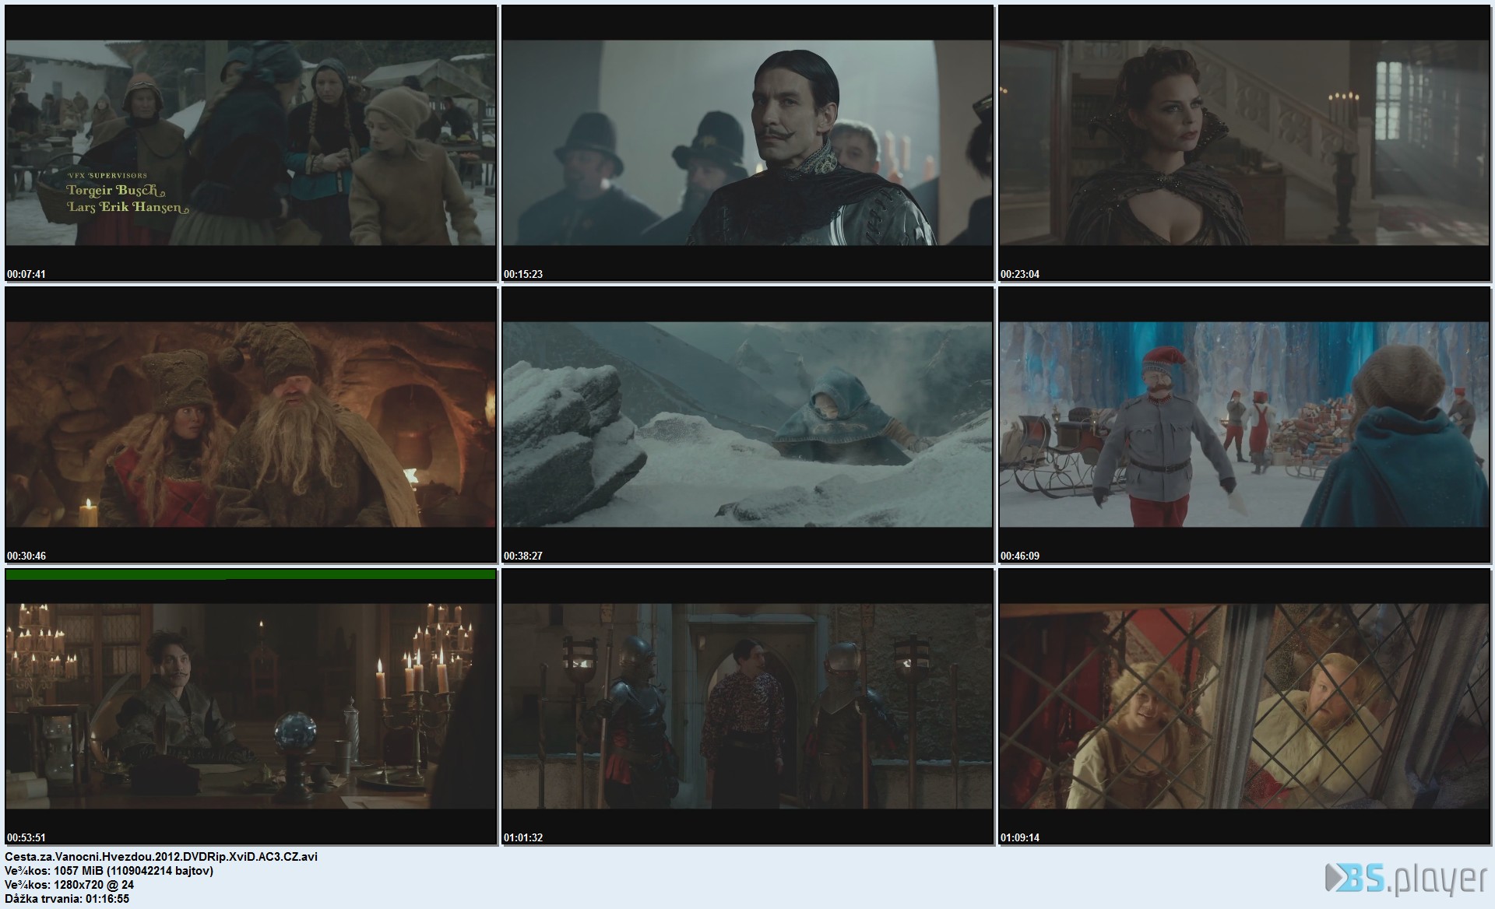Image resolution: width=1495 pixels, height=909 pixels.
Task: Click the green progress bar above 00:53:51 frame
Action: point(251,574)
